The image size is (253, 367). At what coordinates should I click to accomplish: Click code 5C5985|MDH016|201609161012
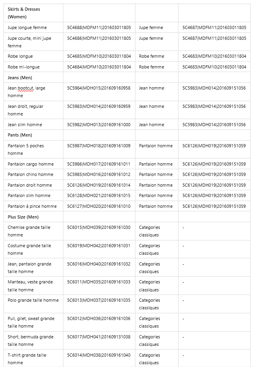[99, 174]
